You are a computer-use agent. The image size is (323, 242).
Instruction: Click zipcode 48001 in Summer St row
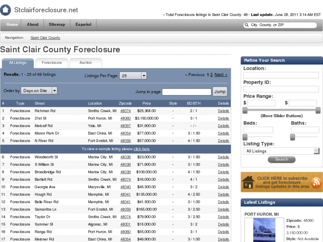[126, 224]
